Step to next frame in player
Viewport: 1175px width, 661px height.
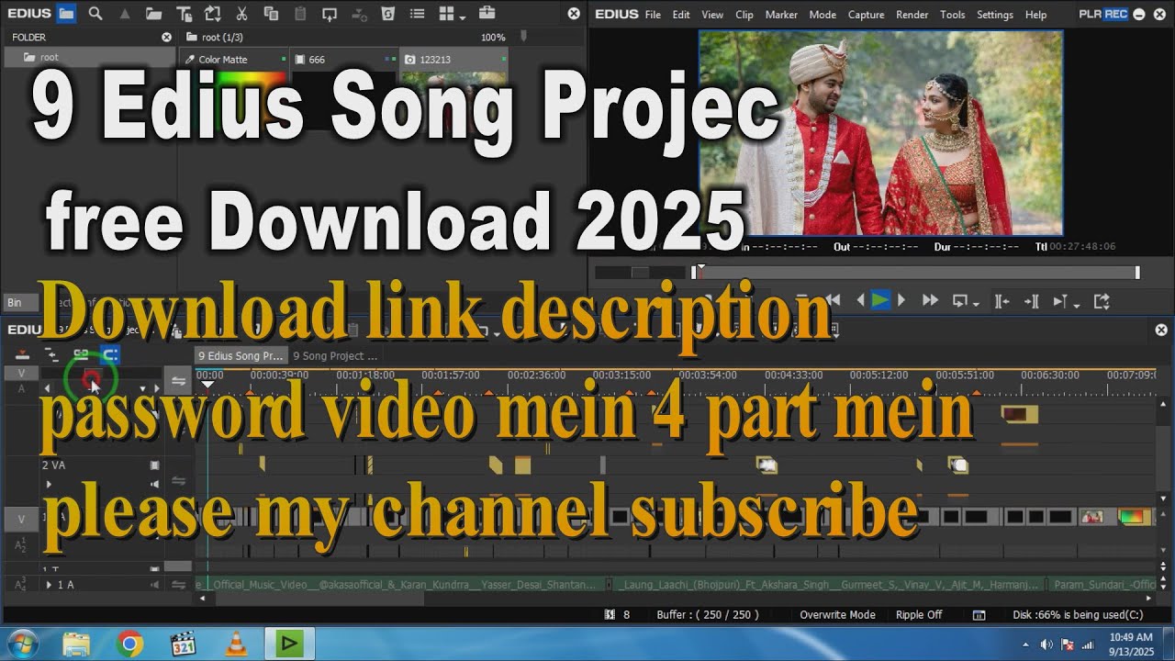point(901,300)
